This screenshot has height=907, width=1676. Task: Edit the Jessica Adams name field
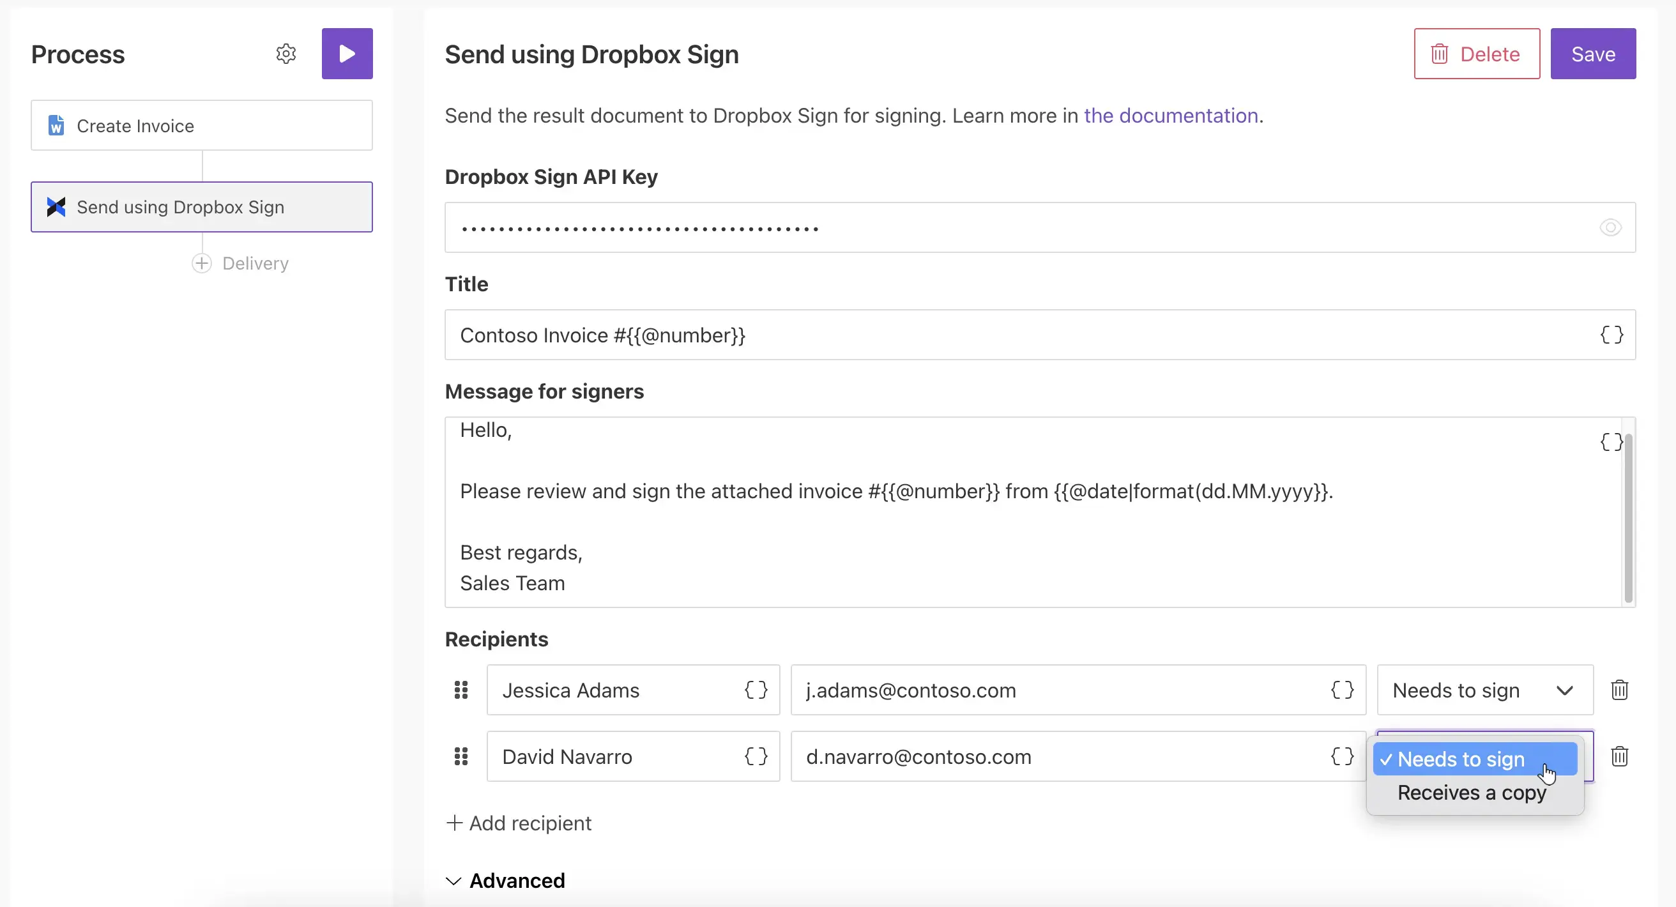click(x=632, y=690)
